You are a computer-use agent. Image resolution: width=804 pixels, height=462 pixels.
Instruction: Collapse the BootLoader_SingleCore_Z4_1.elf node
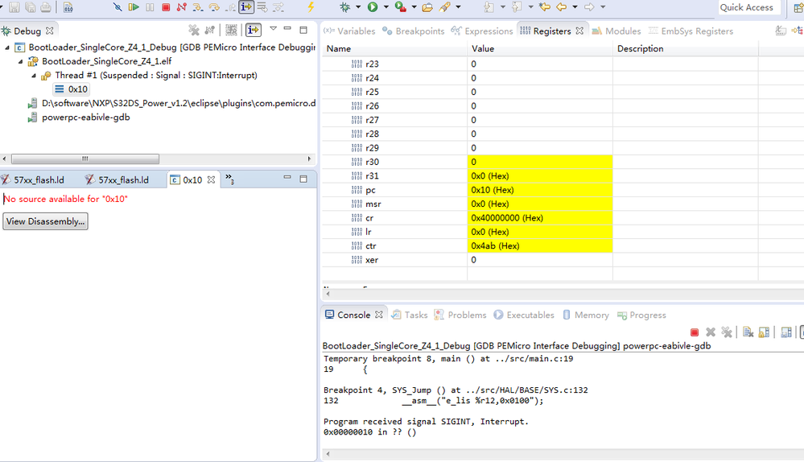[x=20, y=61]
